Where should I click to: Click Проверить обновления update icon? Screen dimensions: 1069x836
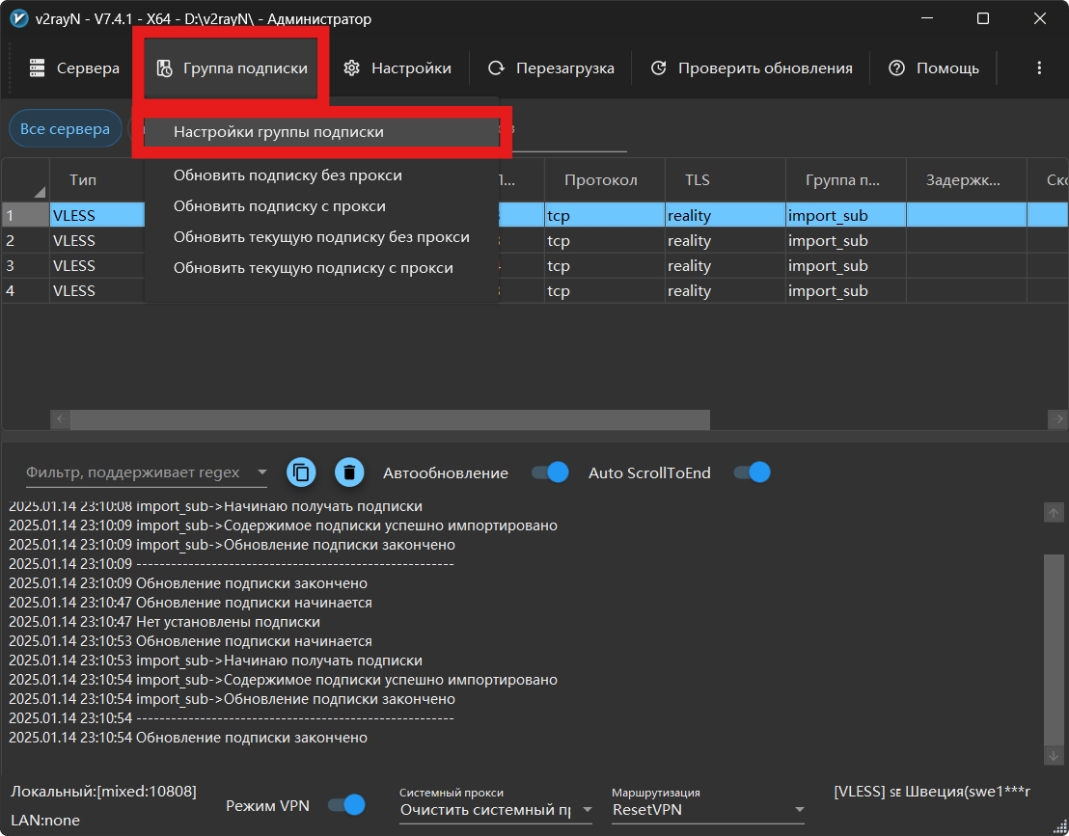[x=659, y=68]
